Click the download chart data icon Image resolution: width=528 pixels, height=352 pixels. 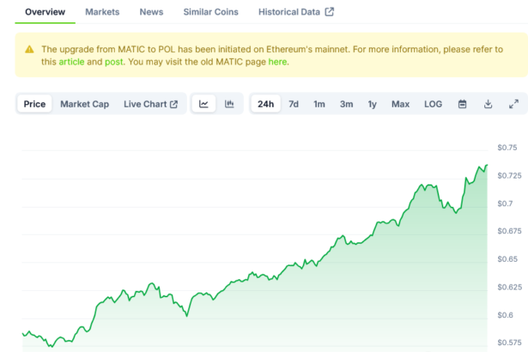[x=488, y=104]
